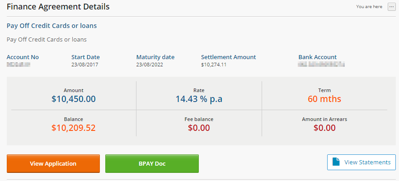Click the $0.00 fee balance value

click(x=199, y=128)
